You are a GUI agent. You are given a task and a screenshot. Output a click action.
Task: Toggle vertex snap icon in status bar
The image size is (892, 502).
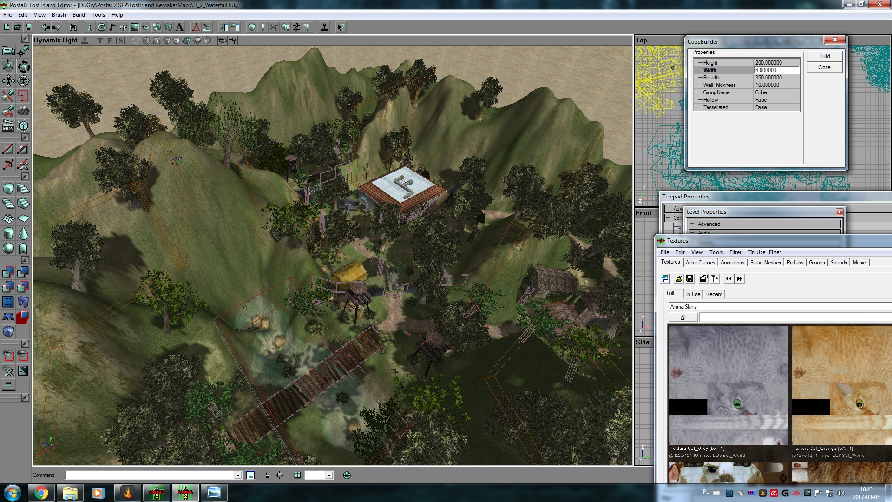(280, 475)
